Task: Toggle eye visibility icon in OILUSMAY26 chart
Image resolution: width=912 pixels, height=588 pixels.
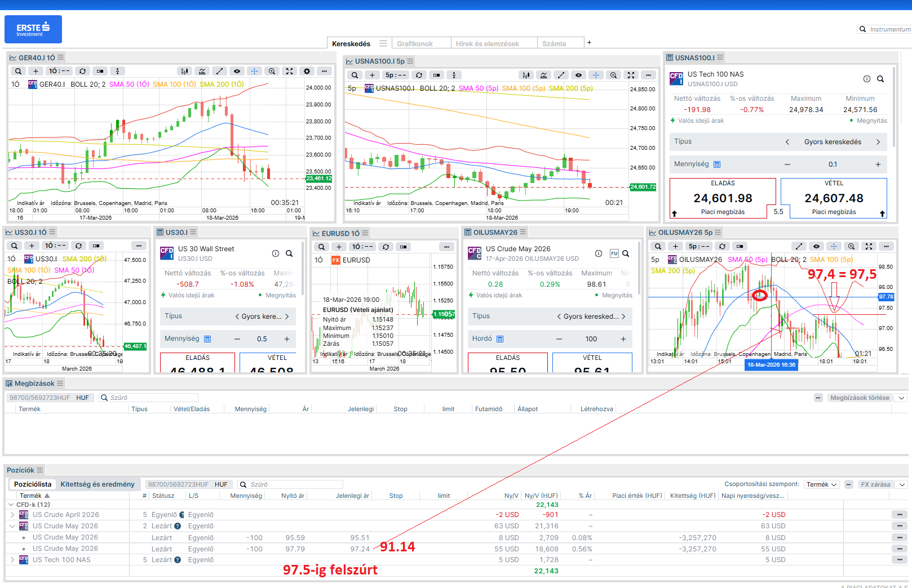Action: click(x=816, y=246)
